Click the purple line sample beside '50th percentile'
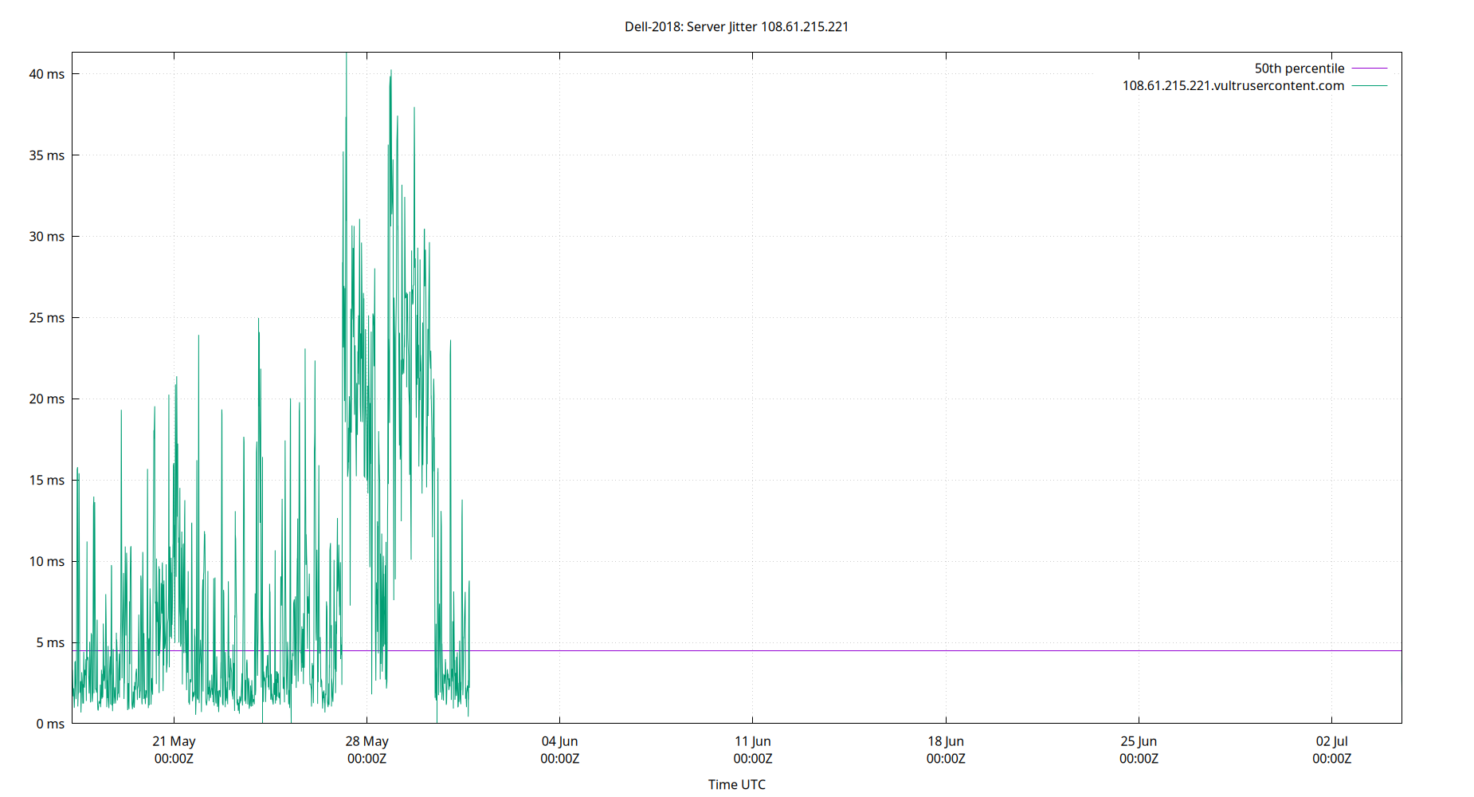This screenshot has height=797, width=1474. pos(1370,69)
